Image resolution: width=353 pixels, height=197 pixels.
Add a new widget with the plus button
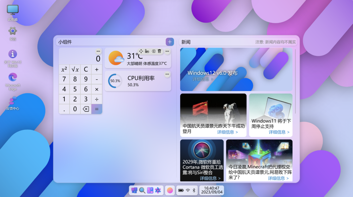pyautogui.click(x=170, y=42)
